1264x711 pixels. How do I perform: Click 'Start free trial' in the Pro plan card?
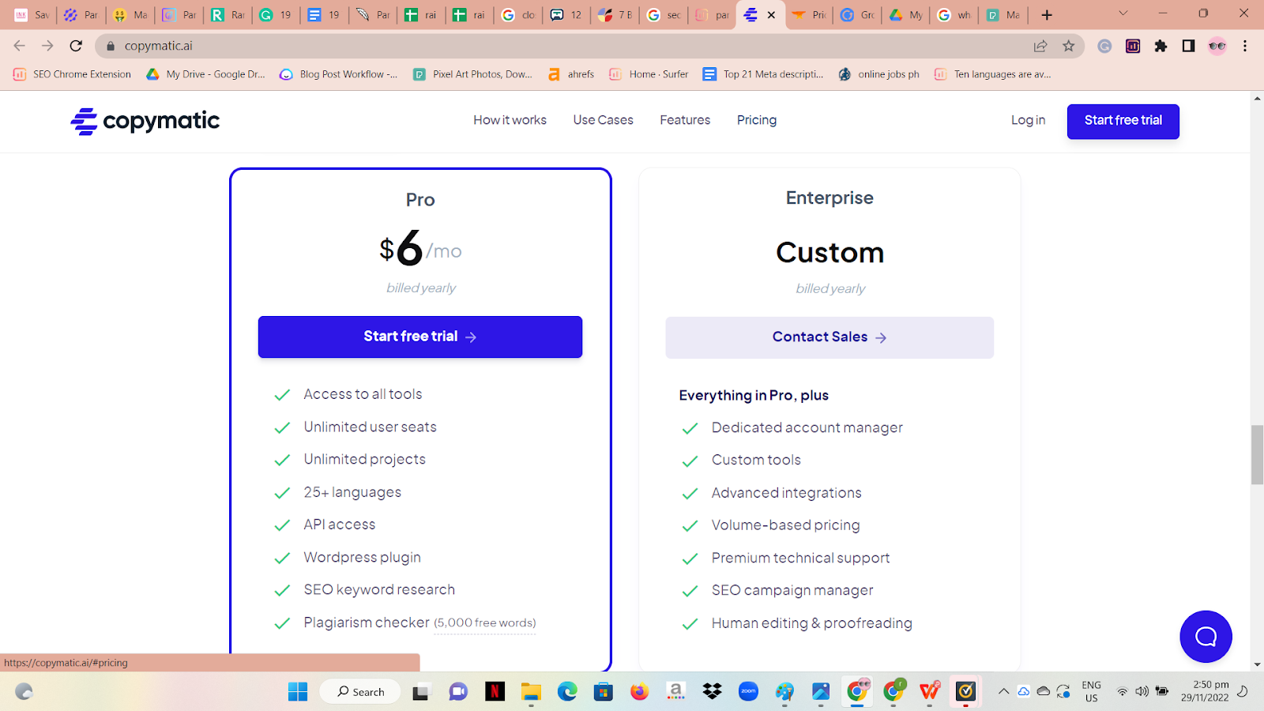coord(420,337)
